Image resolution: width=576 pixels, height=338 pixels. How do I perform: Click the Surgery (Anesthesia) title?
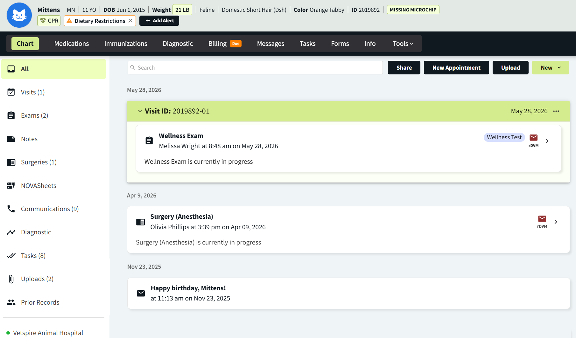tap(182, 217)
